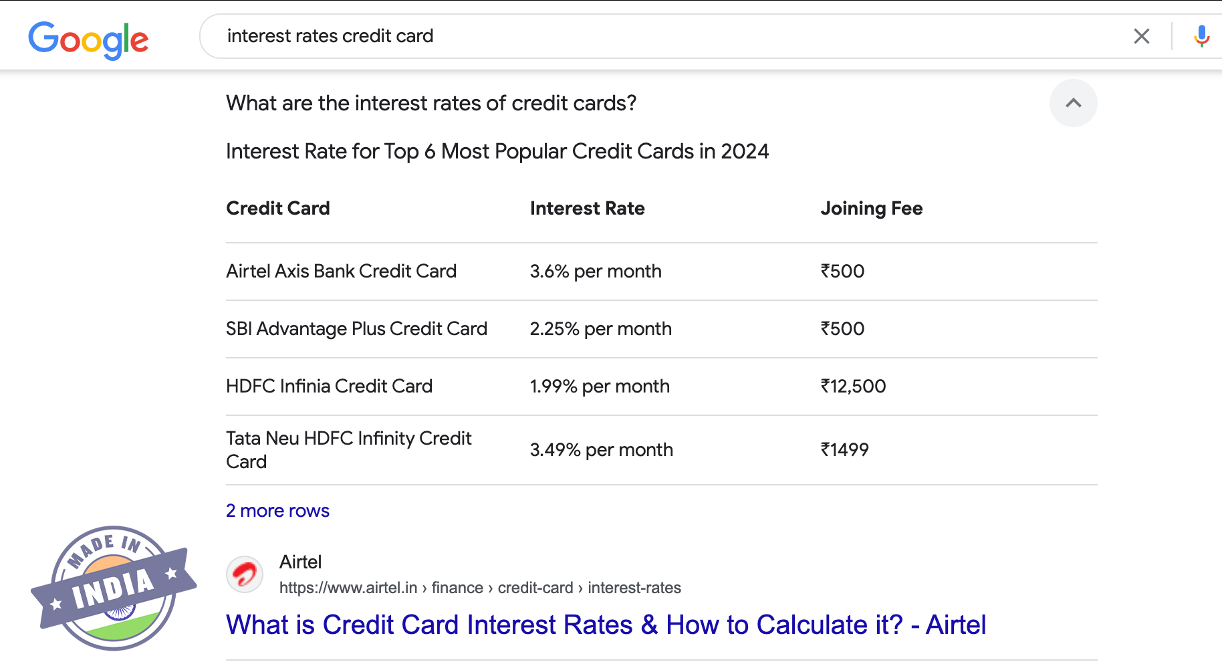Viewport: 1222px width, 666px height.
Task: Click the Airtel favicon beside the result
Action: click(x=245, y=574)
